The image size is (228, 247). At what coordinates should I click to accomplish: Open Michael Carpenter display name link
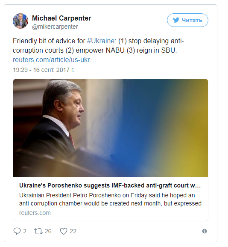click(61, 18)
